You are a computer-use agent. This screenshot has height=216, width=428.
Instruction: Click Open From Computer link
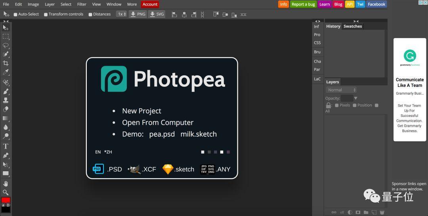tap(158, 122)
